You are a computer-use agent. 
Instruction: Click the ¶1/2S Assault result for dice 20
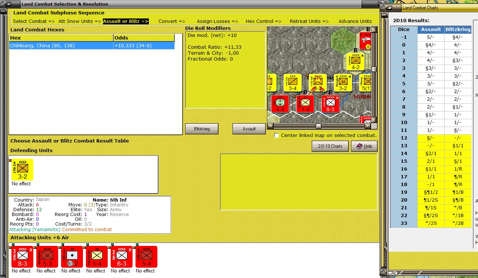coord(431,200)
